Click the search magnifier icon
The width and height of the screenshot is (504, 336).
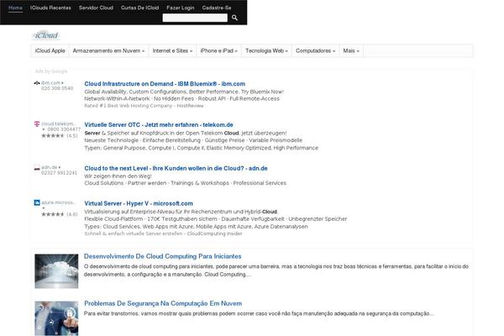click(234, 18)
